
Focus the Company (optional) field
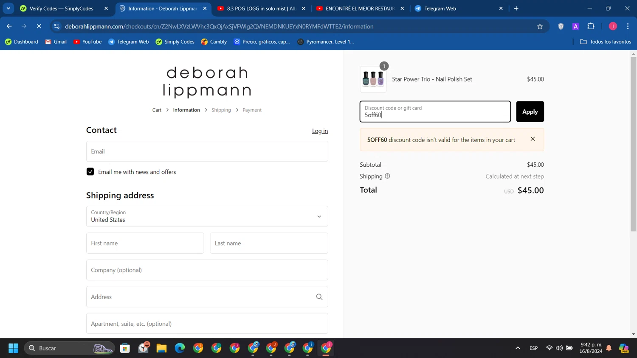207,270
